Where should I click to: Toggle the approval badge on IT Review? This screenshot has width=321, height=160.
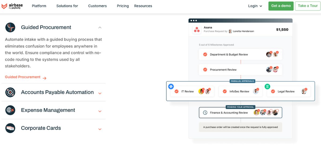click(x=176, y=91)
